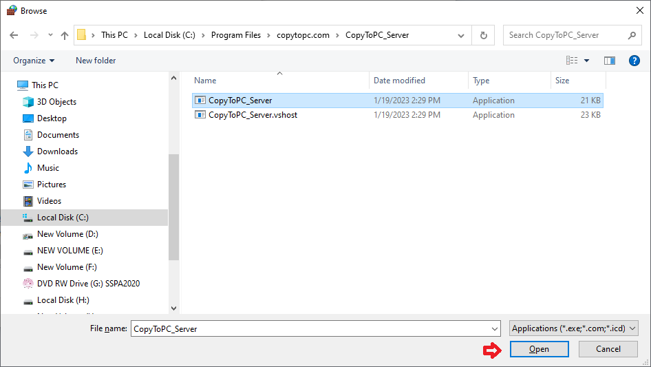Open the File name history dropdown
The height and width of the screenshot is (367, 651).
[x=495, y=328]
